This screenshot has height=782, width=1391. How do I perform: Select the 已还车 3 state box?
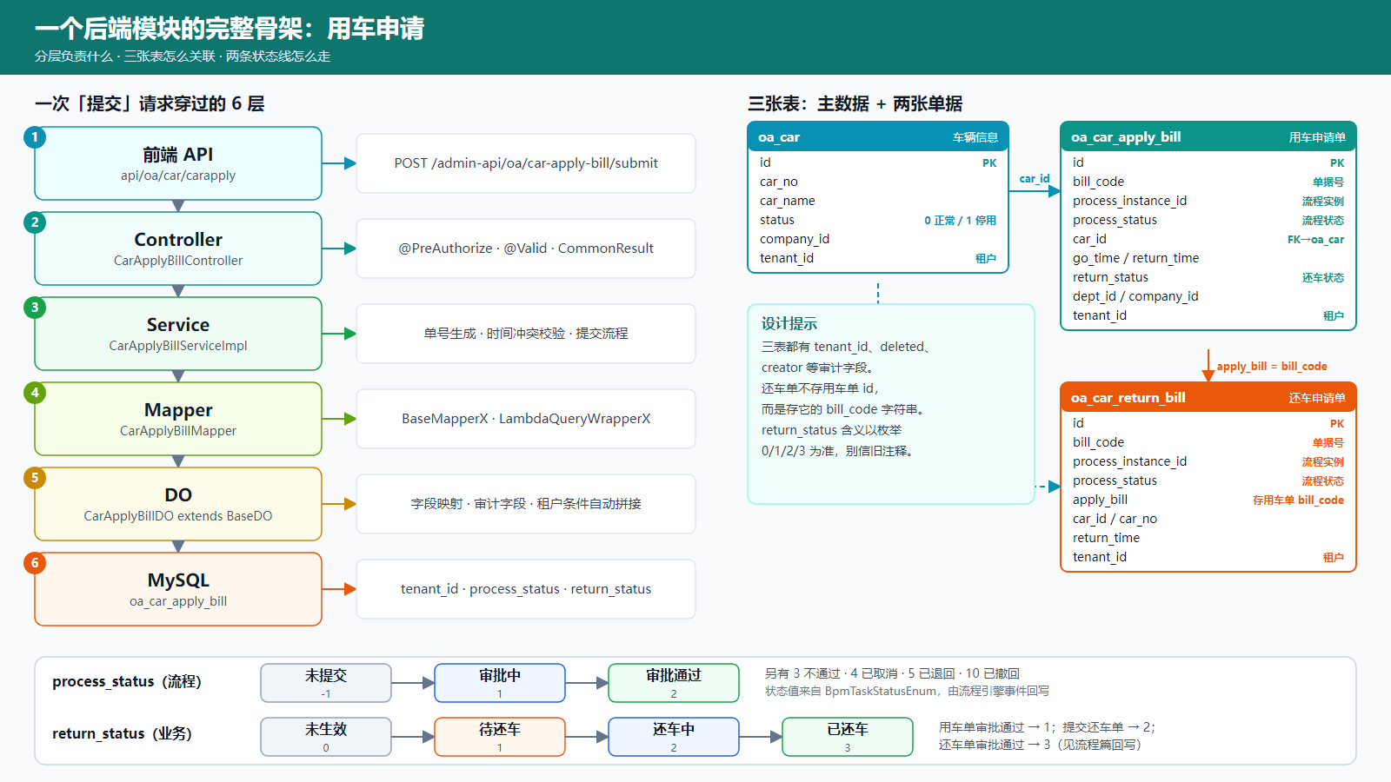pyautogui.click(x=848, y=737)
